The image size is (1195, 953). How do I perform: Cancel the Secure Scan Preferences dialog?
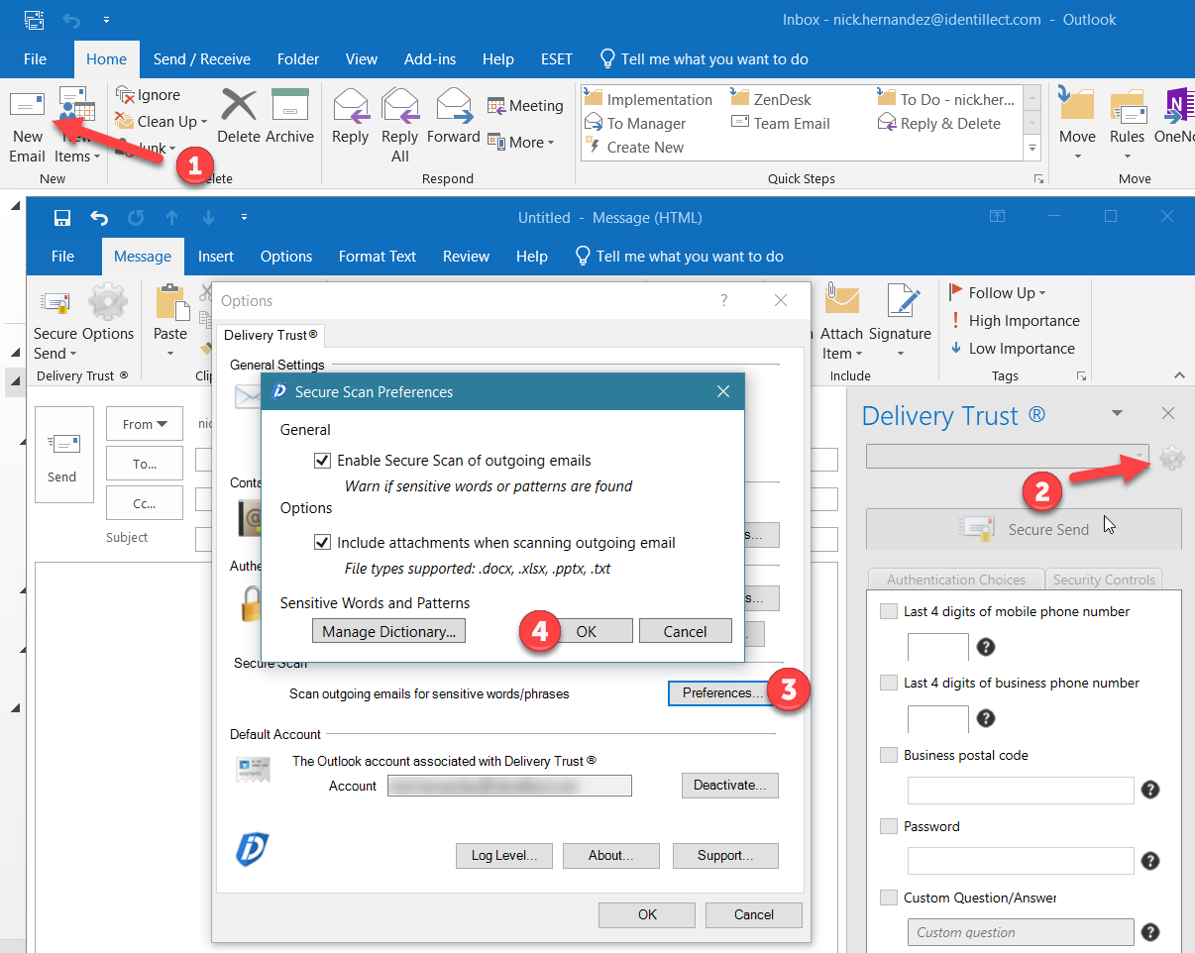coord(686,631)
